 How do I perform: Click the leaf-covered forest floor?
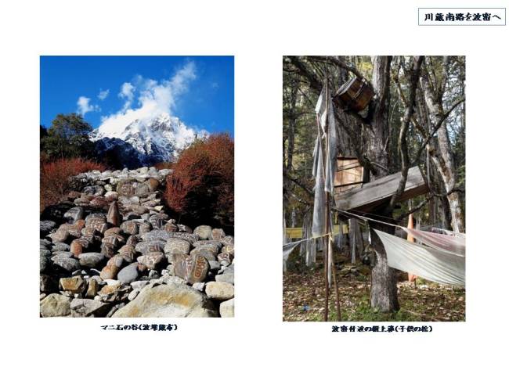[x=374, y=298]
